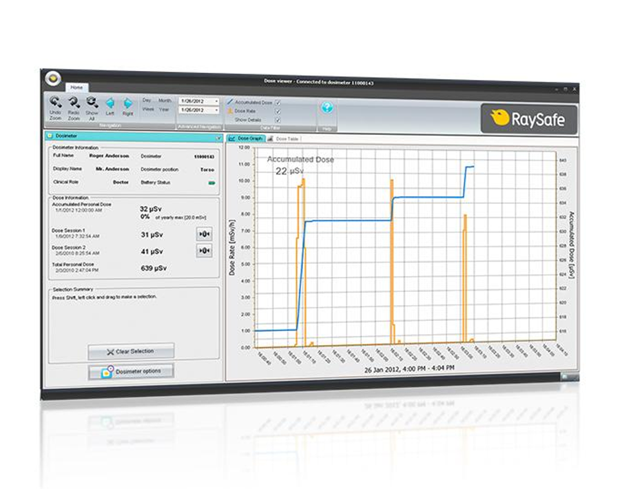Click the Undo Zoom icon
This screenshot has width=620, height=489.
56,103
